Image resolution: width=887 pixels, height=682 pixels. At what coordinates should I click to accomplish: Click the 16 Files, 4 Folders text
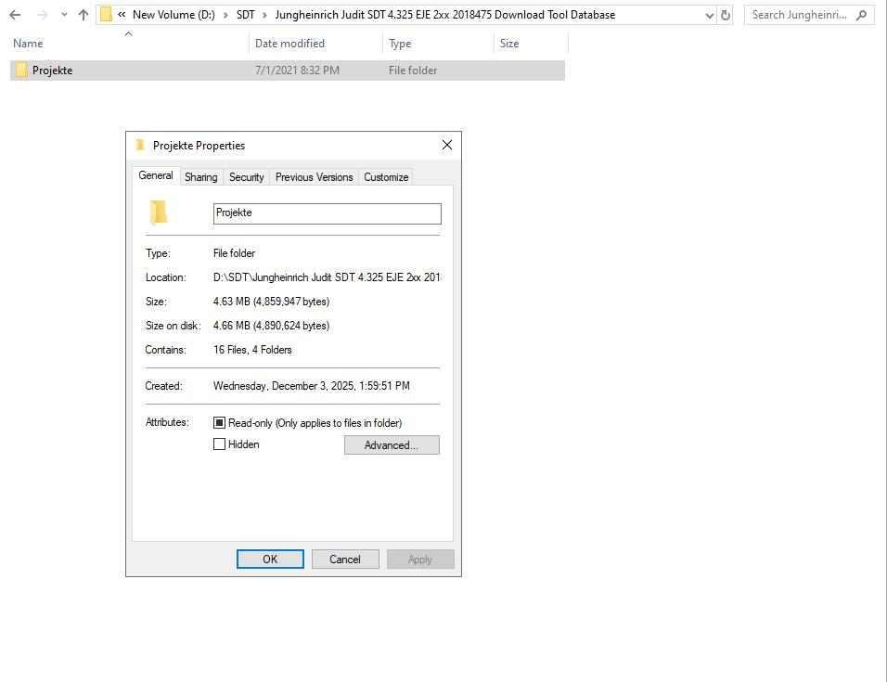pyautogui.click(x=252, y=350)
